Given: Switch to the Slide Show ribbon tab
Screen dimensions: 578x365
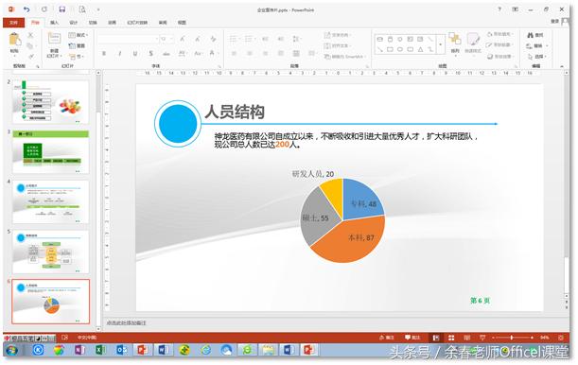Looking at the screenshot, I should [x=137, y=23].
